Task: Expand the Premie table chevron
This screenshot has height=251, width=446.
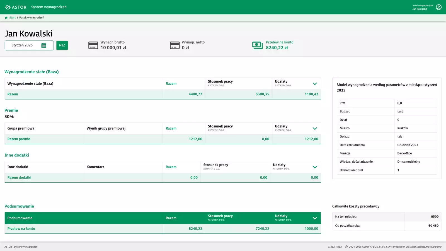Action: point(315,129)
